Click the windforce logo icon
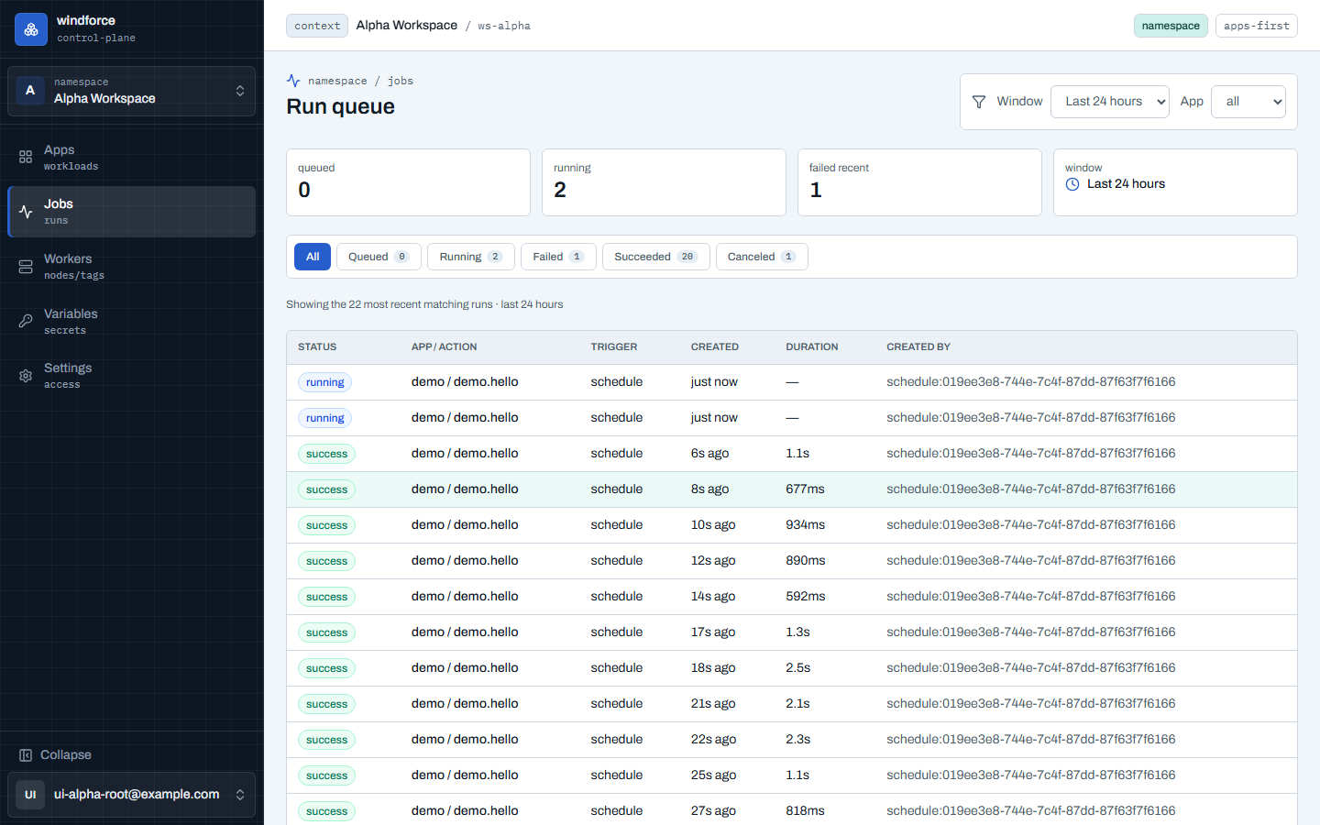 (31, 29)
